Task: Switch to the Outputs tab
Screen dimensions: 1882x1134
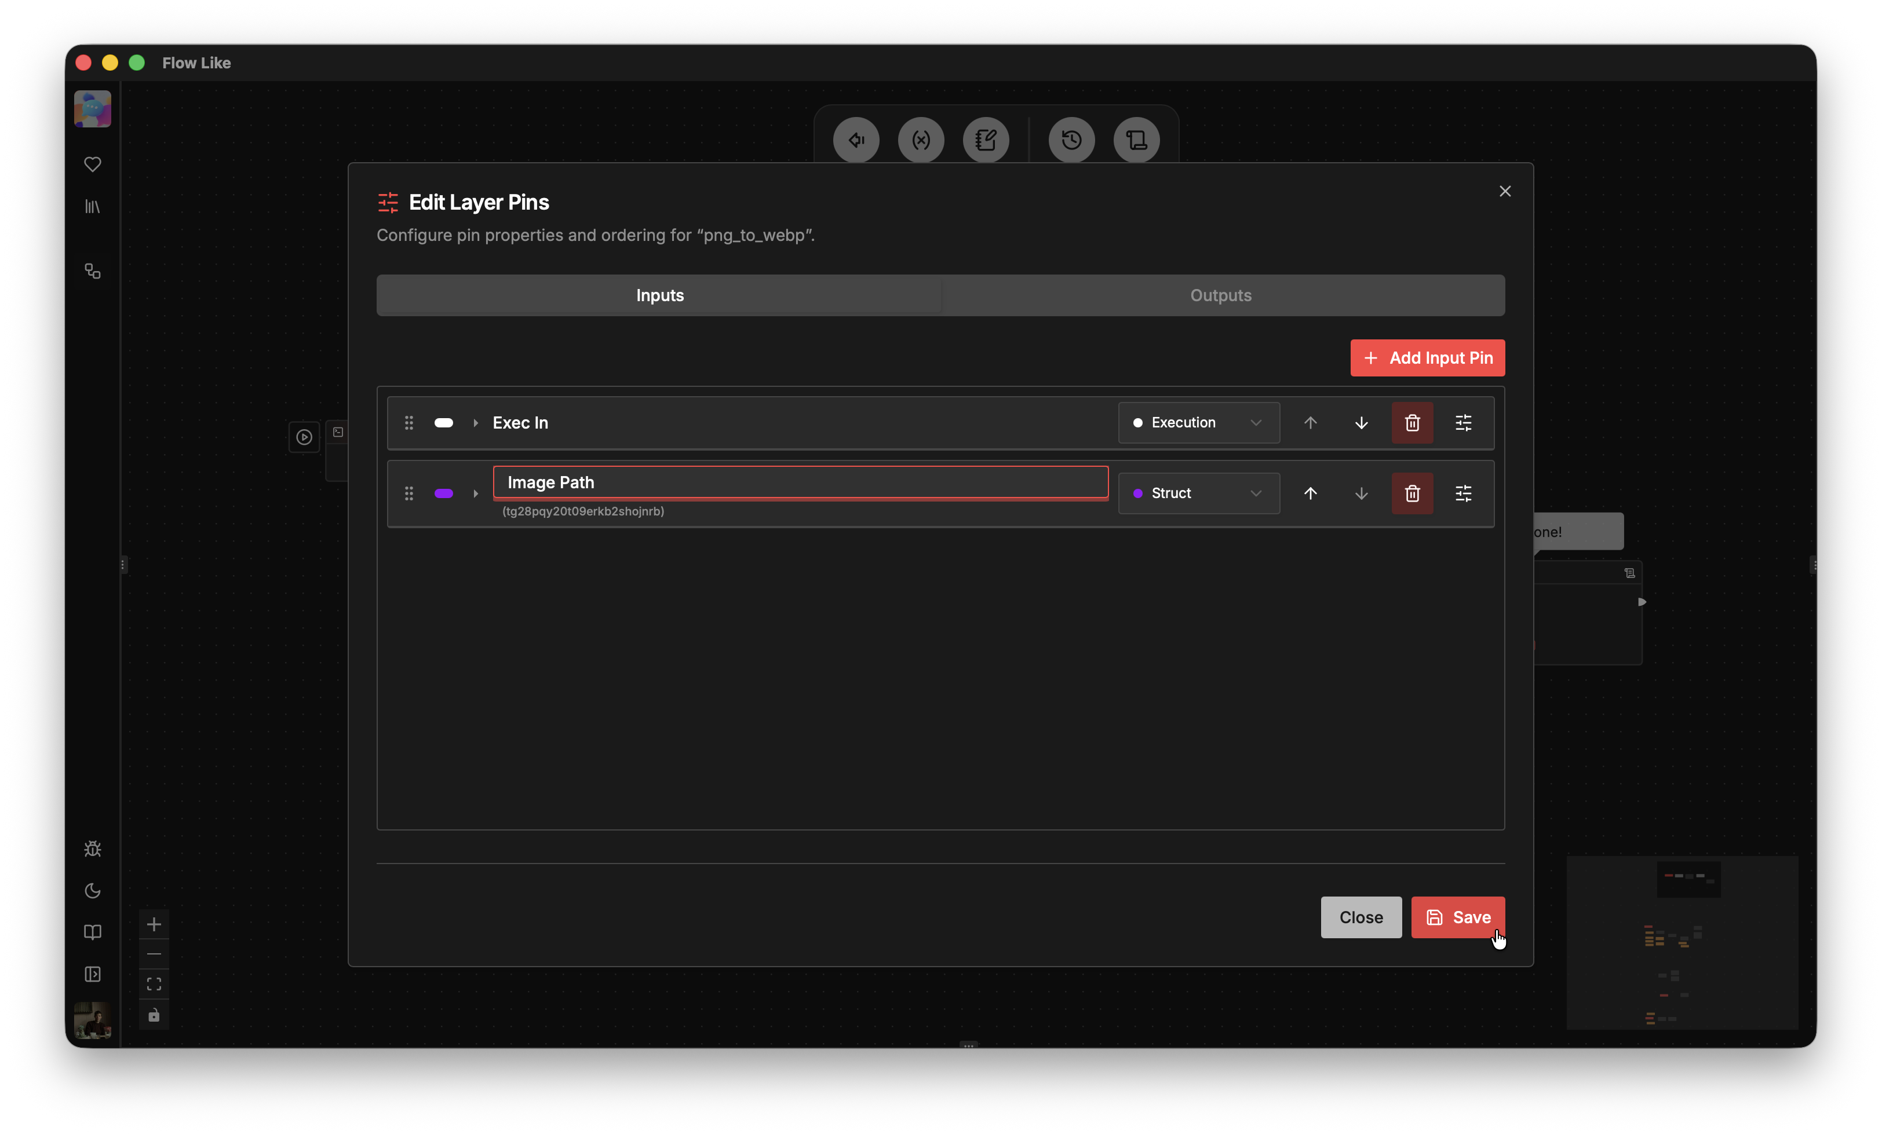Action: (x=1219, y=295)
